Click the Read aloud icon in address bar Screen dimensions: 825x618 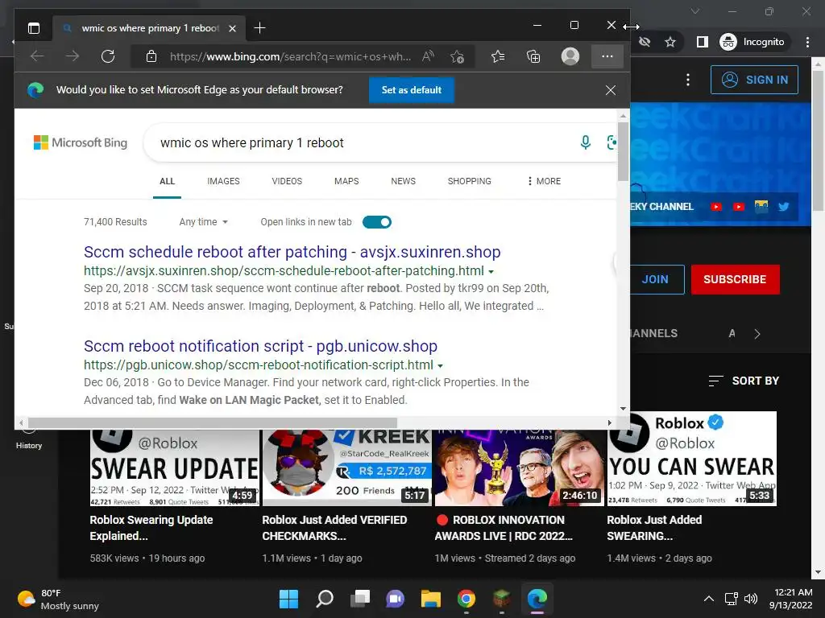[428, 56]
